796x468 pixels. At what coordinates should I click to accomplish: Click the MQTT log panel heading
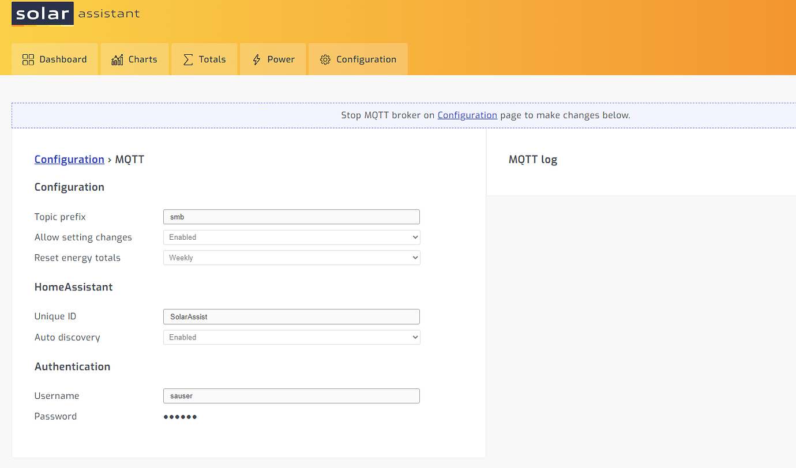point(533,160)
